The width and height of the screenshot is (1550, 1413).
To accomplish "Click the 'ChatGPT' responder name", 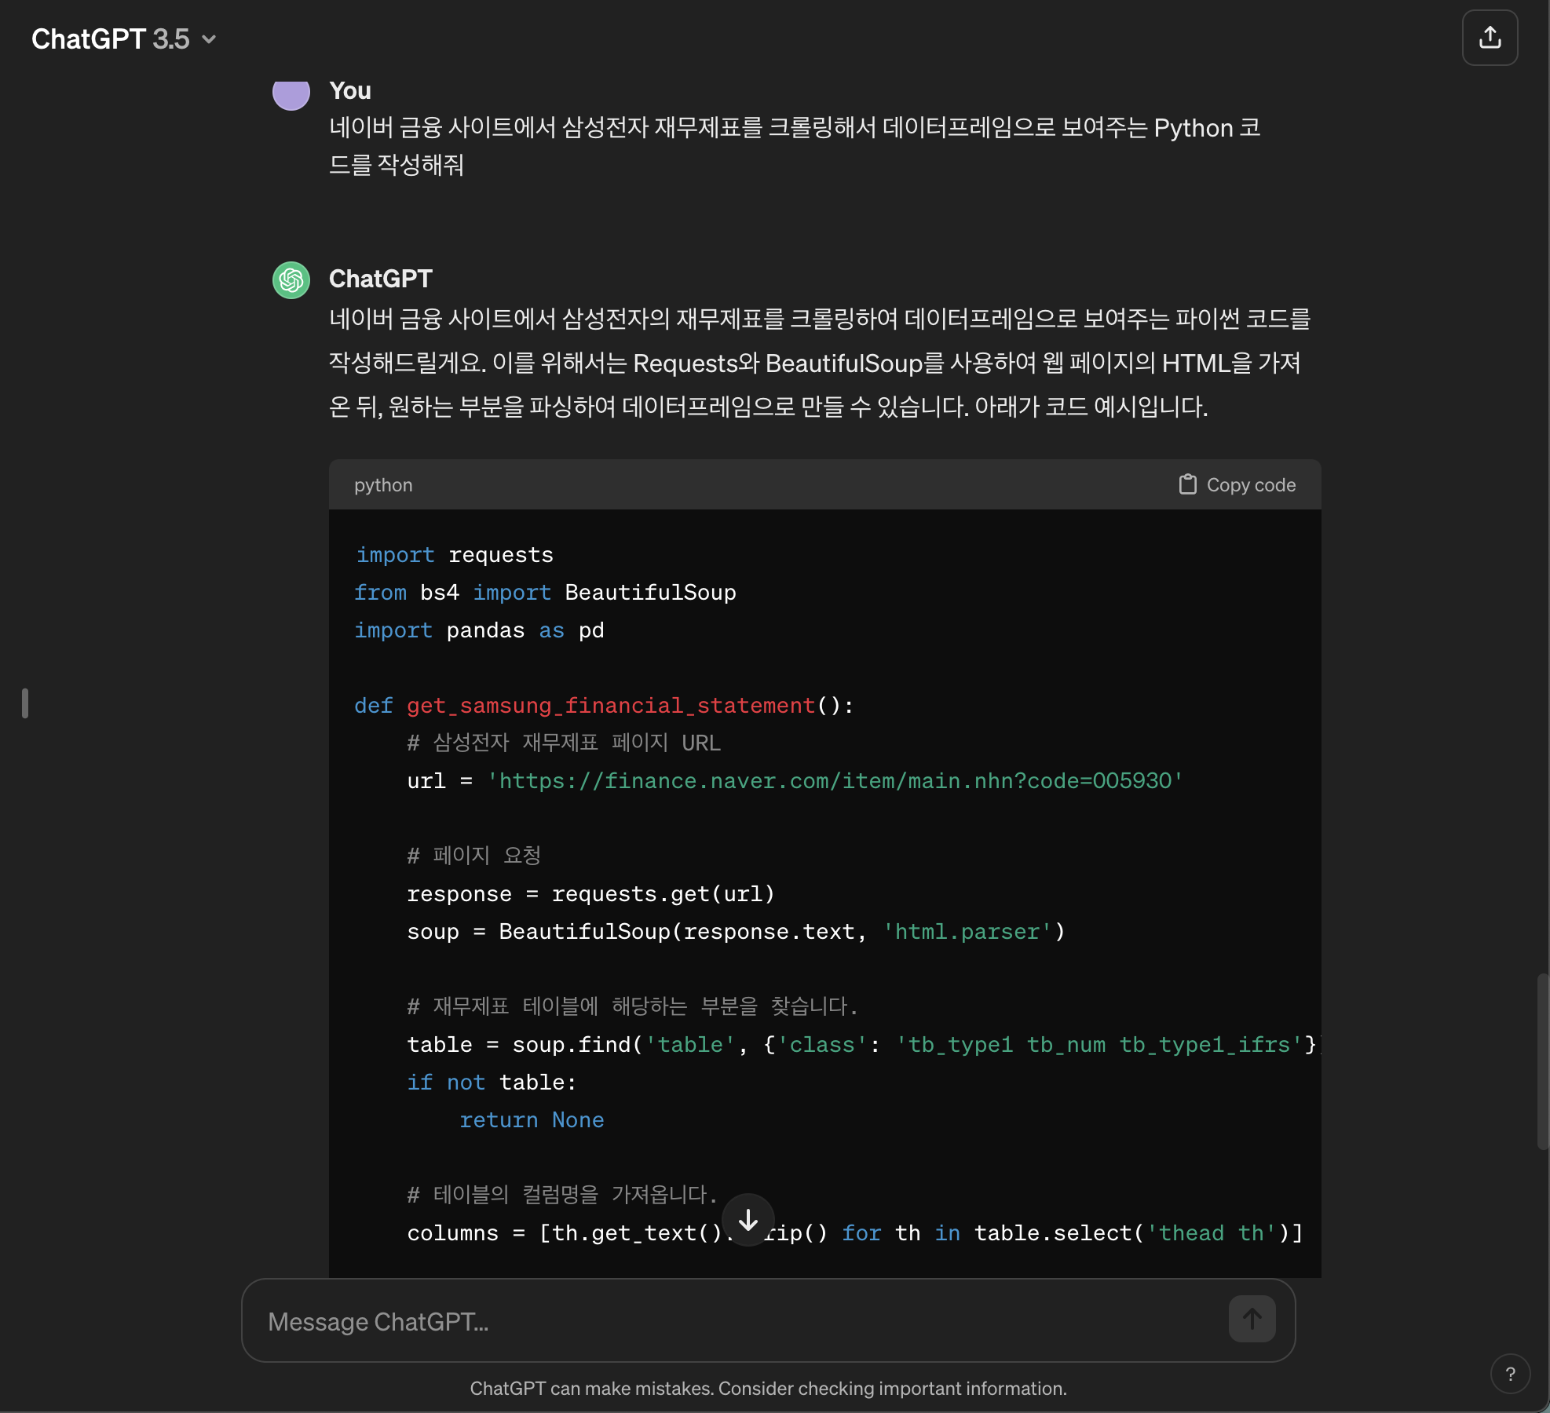I will [x=381, y=279].
